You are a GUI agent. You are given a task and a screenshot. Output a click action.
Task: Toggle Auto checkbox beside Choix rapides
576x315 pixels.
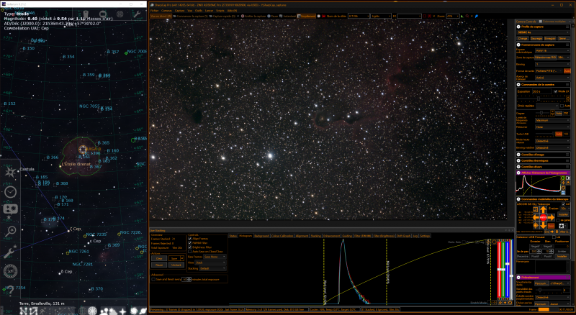coord(562,106)
